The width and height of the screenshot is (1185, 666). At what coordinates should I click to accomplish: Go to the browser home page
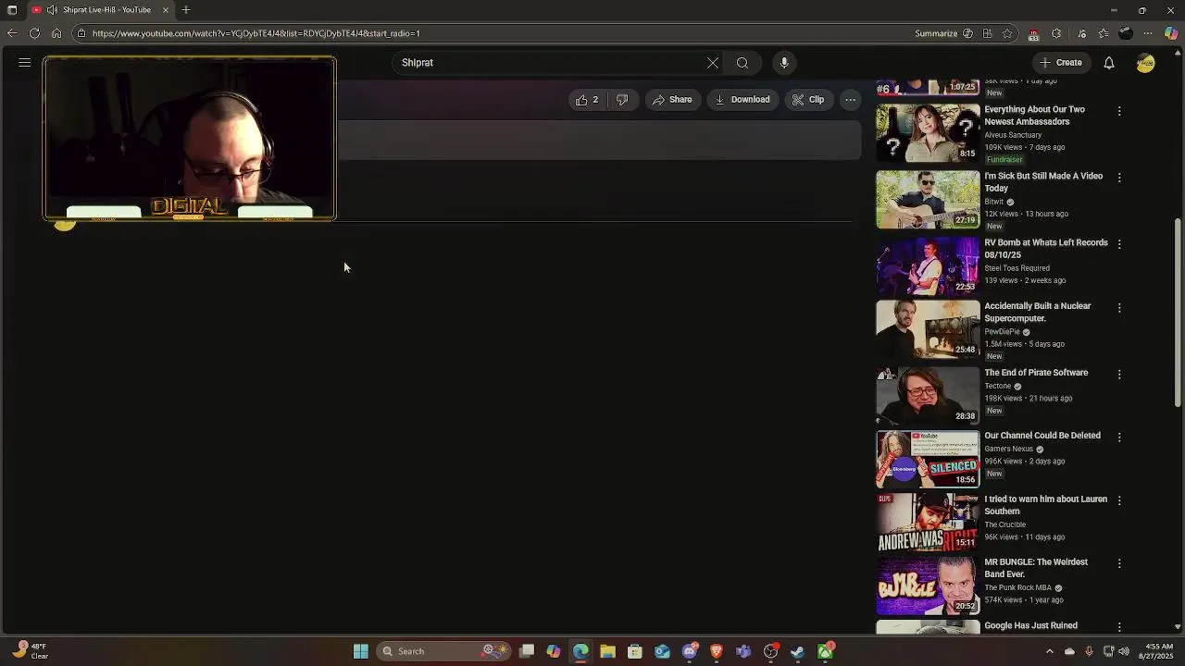tap(56, 33)
